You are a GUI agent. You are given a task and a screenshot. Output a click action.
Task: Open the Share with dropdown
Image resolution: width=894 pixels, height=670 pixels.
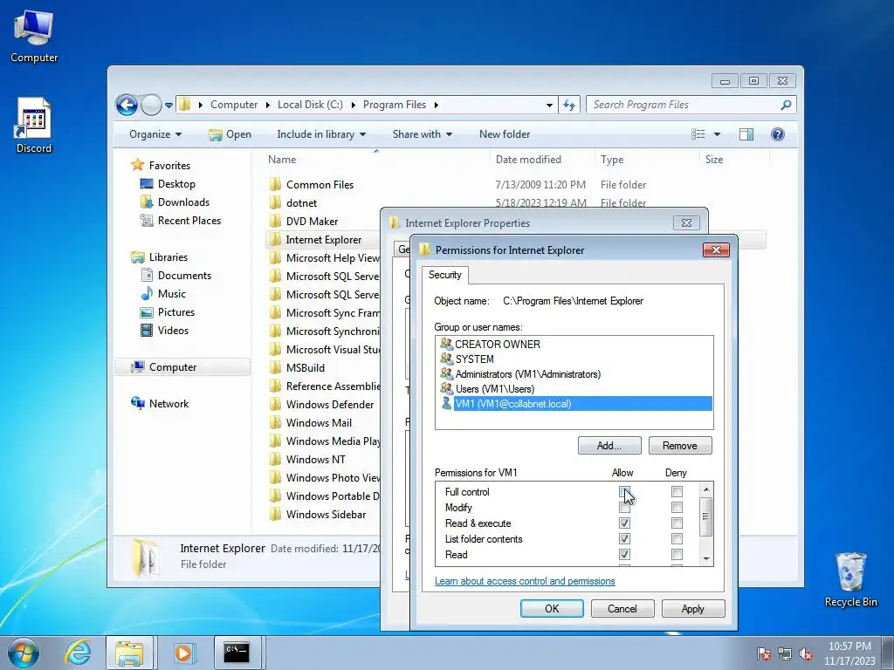[422, 133]
